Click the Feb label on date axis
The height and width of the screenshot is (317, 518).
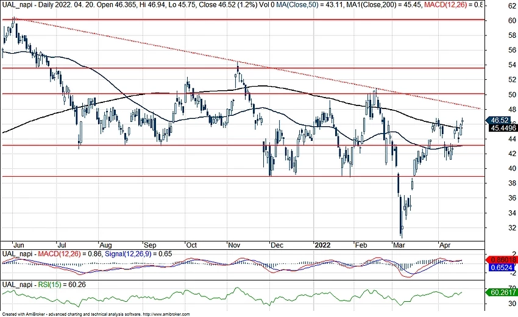point(361,245)
